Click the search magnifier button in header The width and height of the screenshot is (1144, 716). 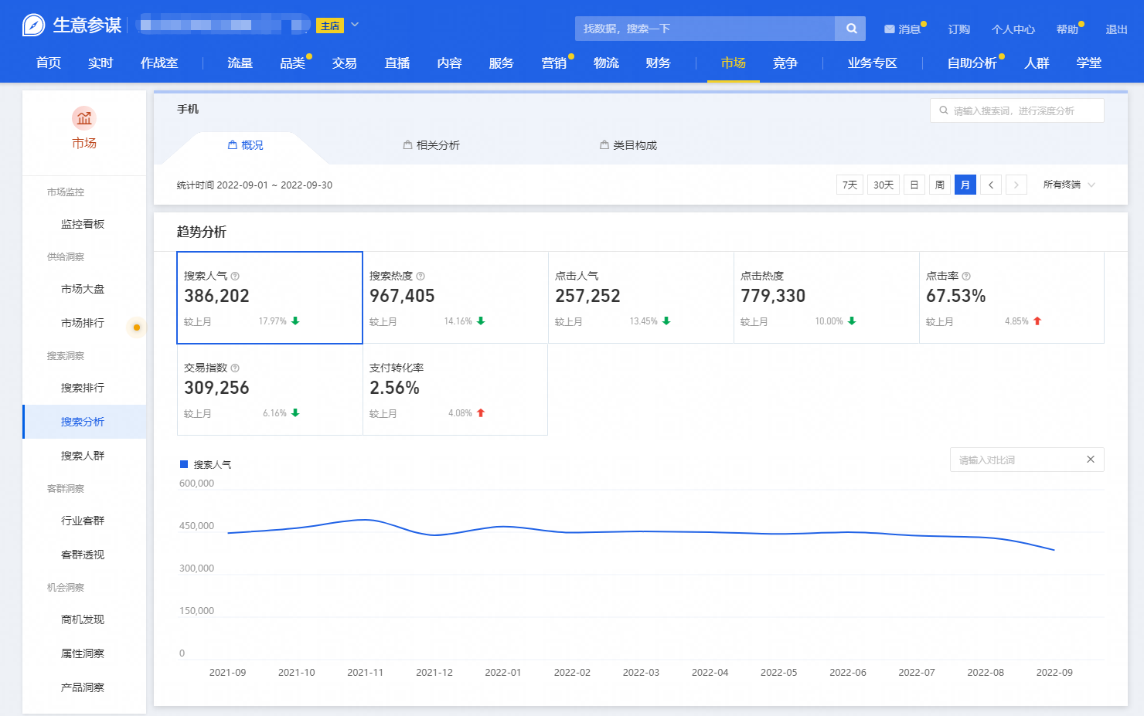click(x=851, y=29)
